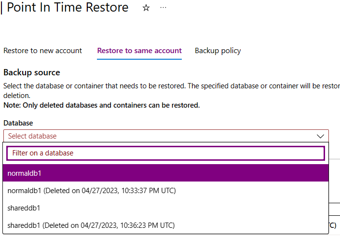Click the vertical bar before the page title
Screen dimensions: 340x238
(x=1, y=8)
